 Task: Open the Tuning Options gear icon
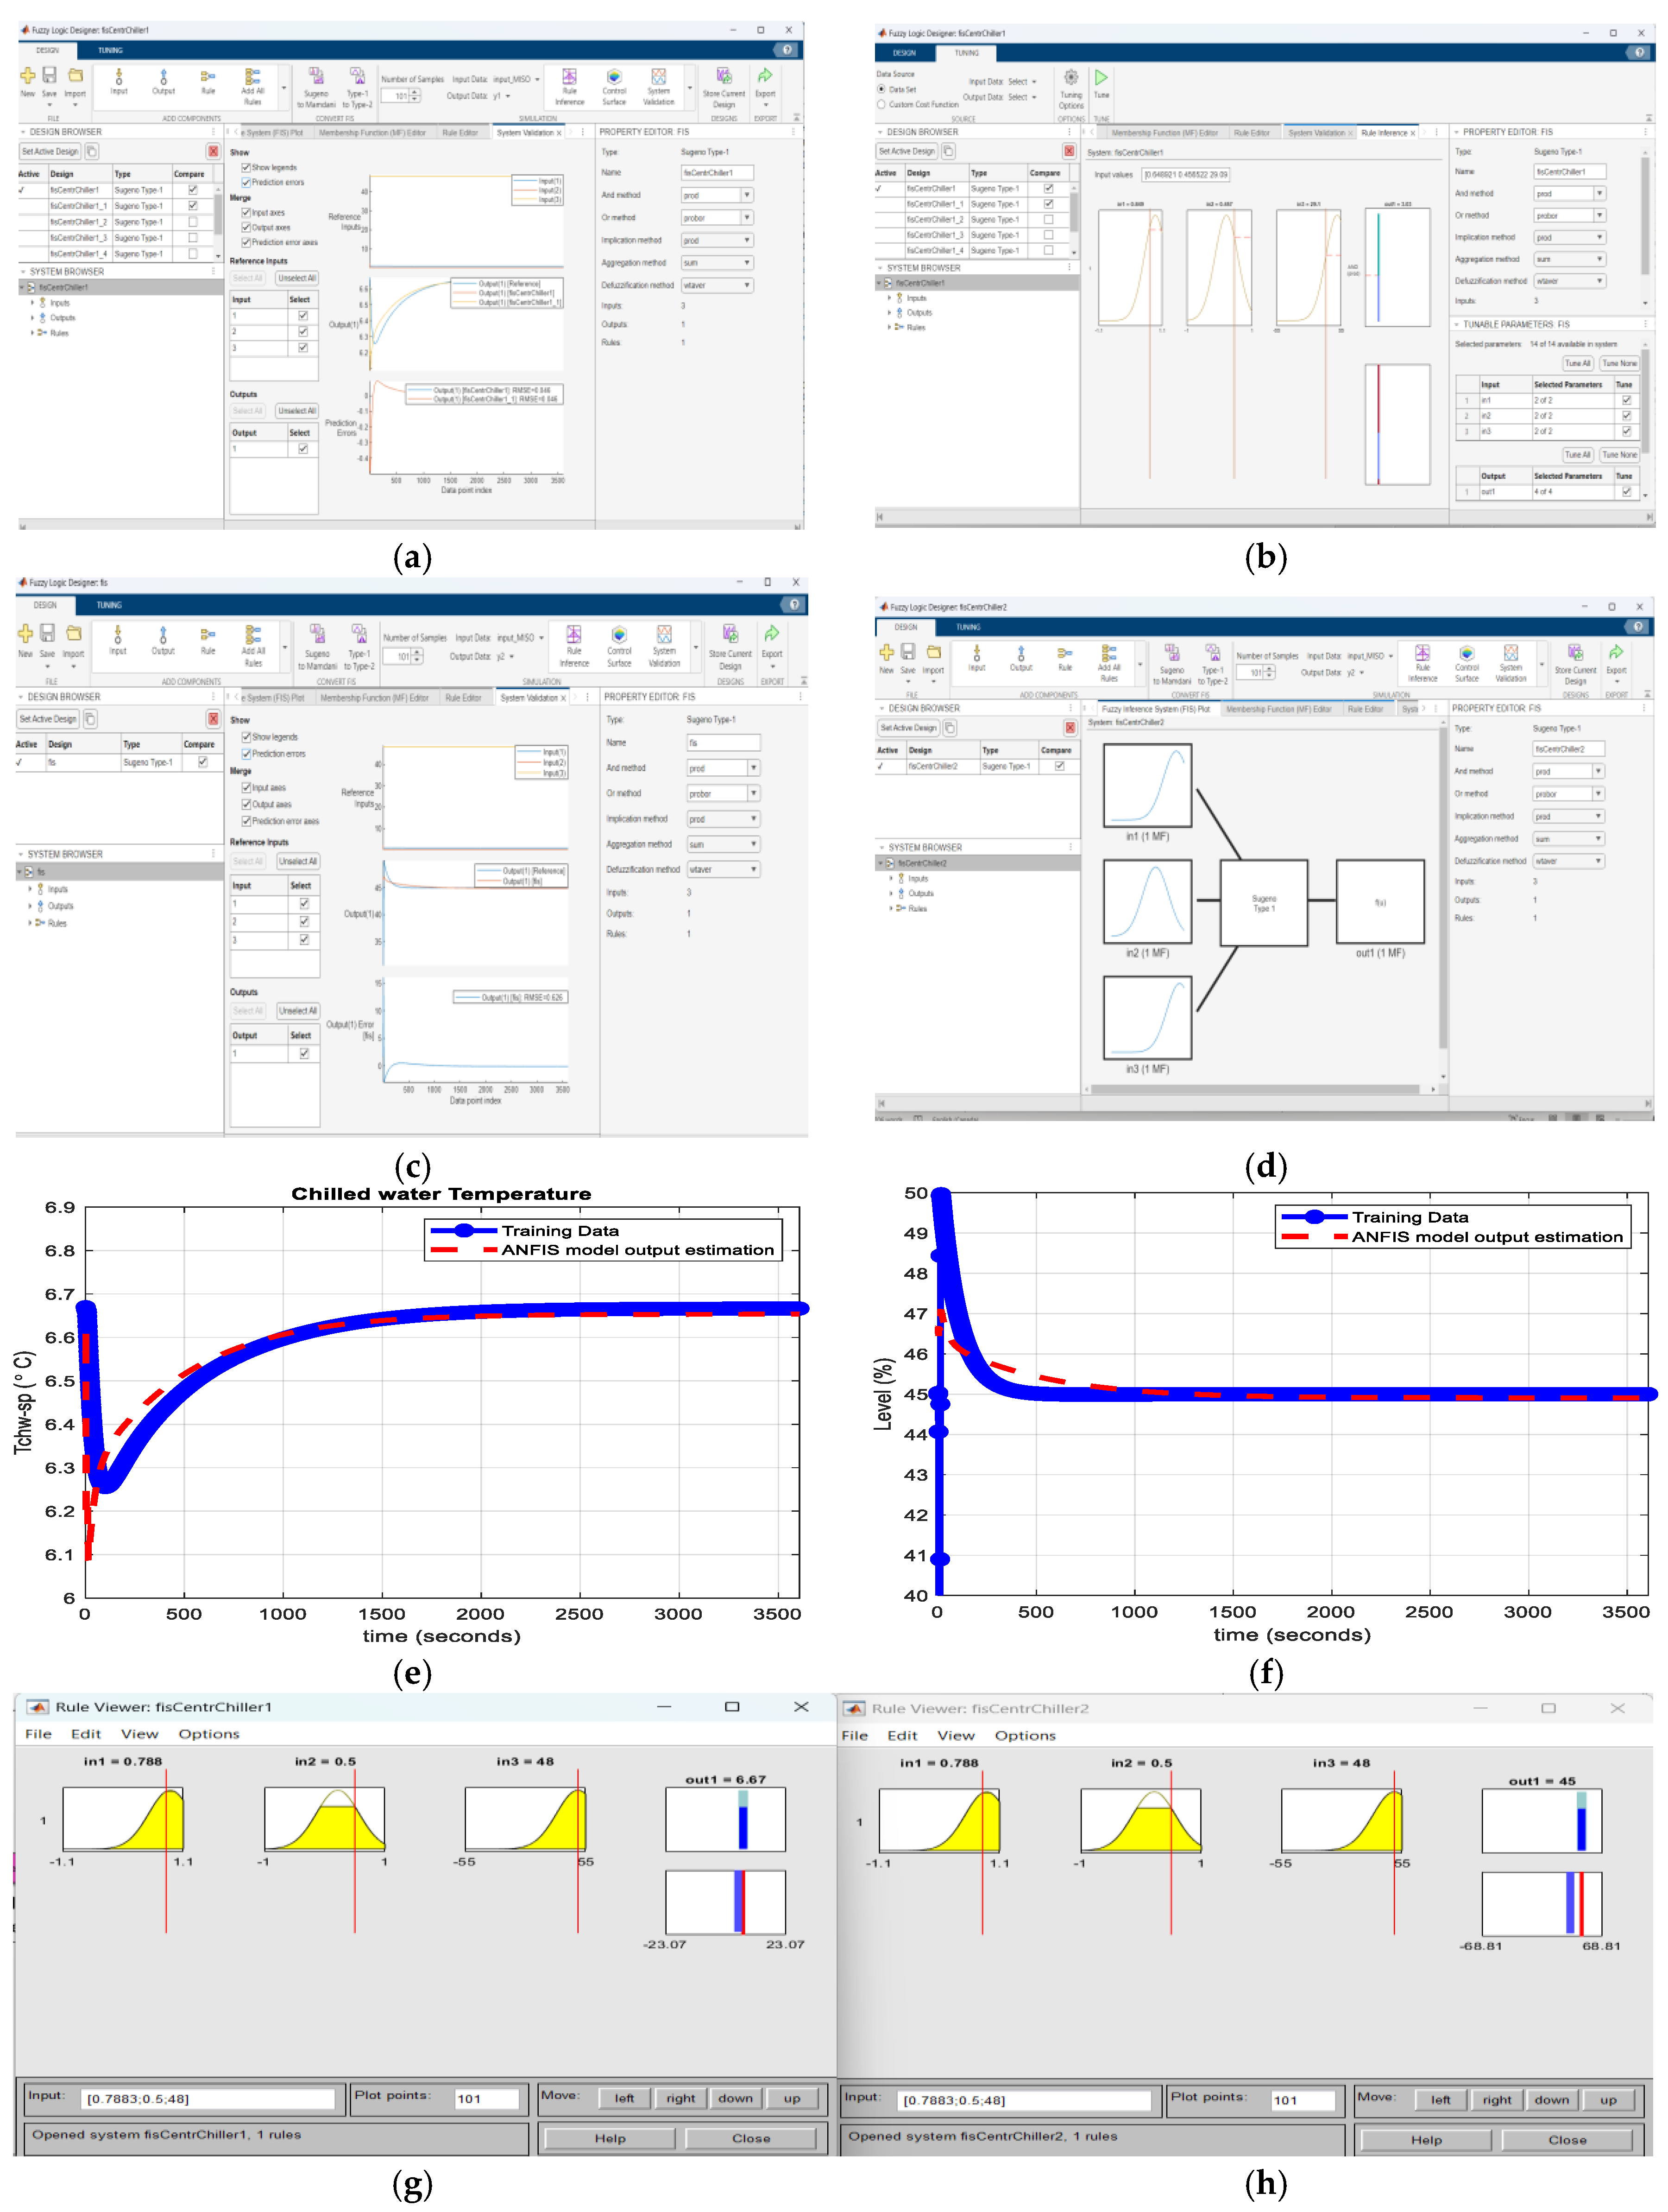(1070, 78)
